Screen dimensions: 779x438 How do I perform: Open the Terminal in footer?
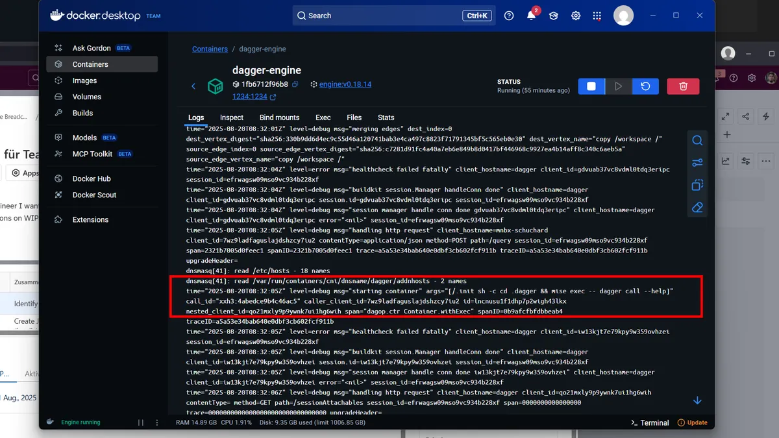pos(650,422)
